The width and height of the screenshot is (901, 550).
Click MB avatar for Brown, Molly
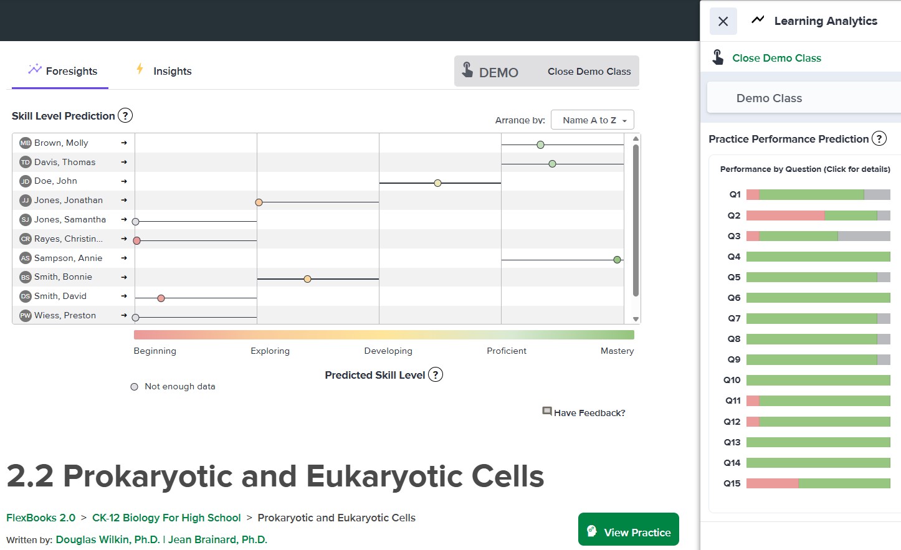(25, 143)
